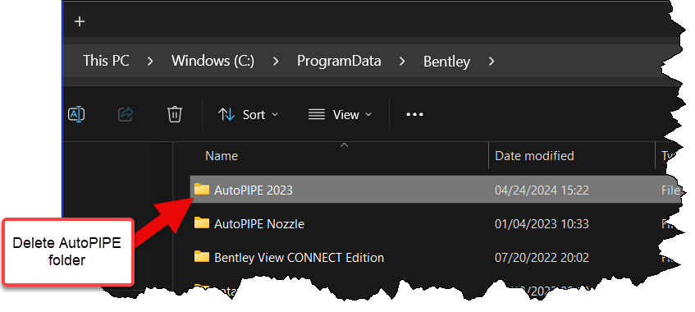Click the Share toolbar icon
The width and height of the screenshot is (695, 312).
(126, 114)
